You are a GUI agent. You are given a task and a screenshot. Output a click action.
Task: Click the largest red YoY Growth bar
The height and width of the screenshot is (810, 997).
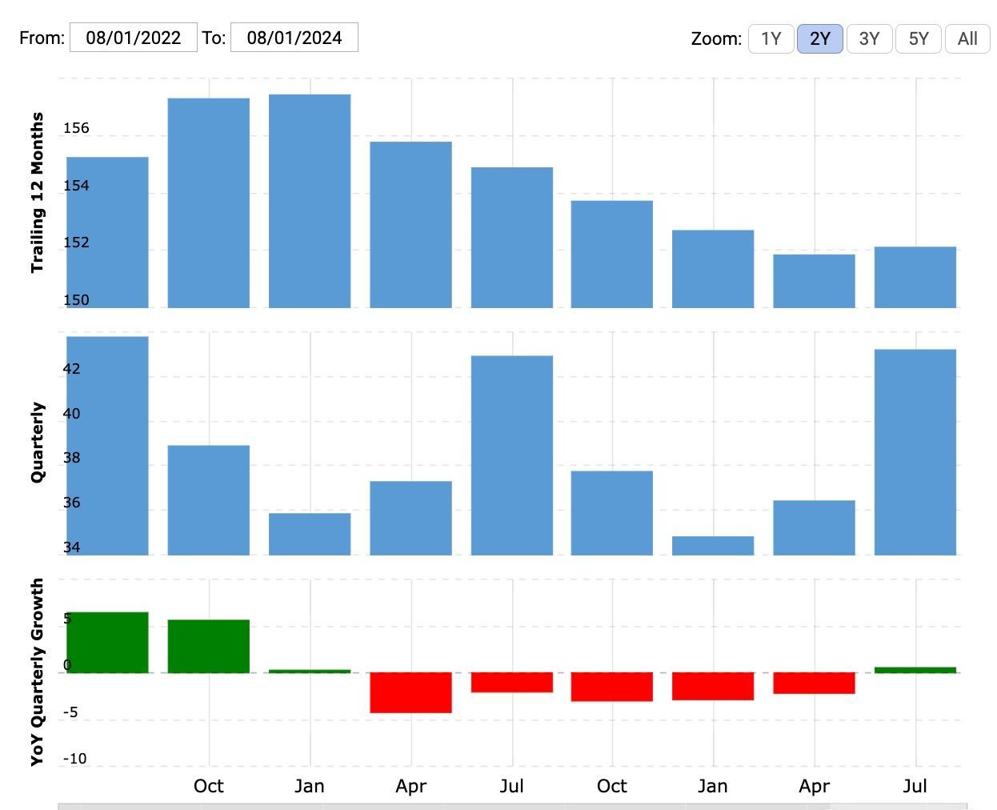tap(410, 692)
